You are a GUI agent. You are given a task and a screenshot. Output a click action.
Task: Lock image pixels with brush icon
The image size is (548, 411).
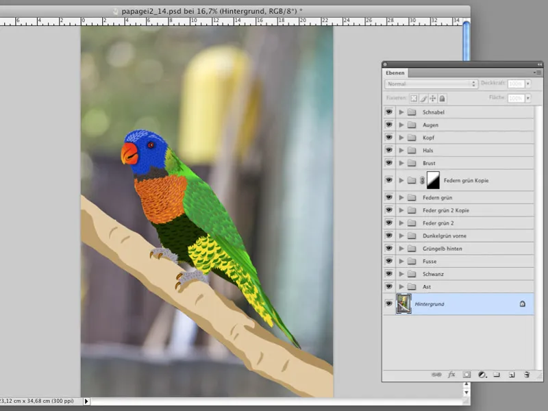pos(423,98)
